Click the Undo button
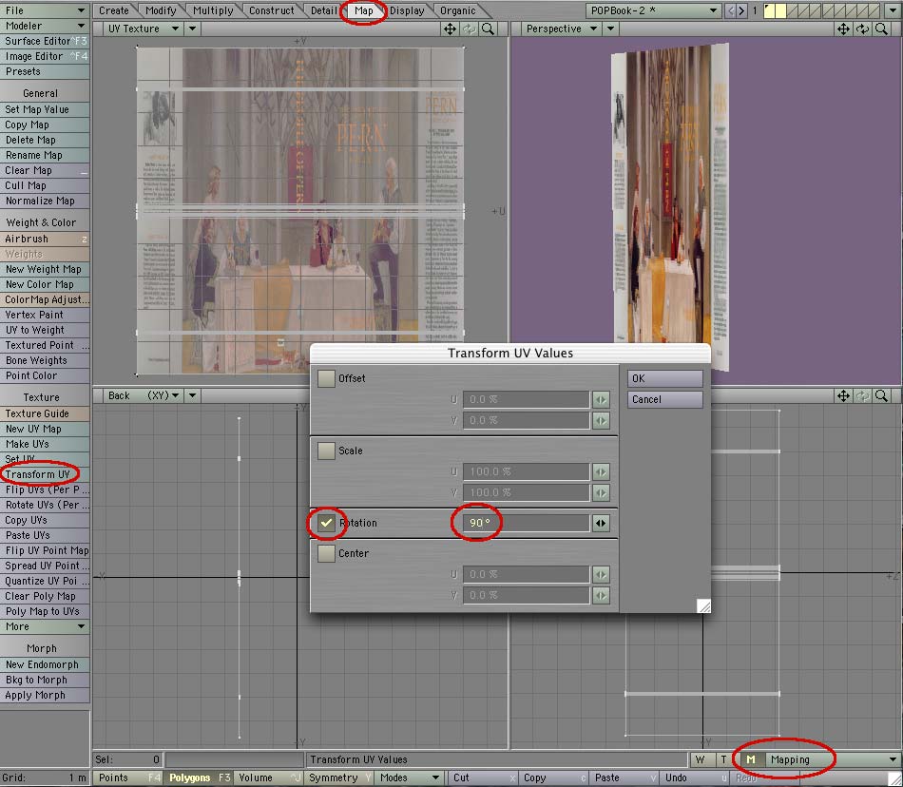The height and width of the screenshot is (787, 903). click(x=696, y=777)
